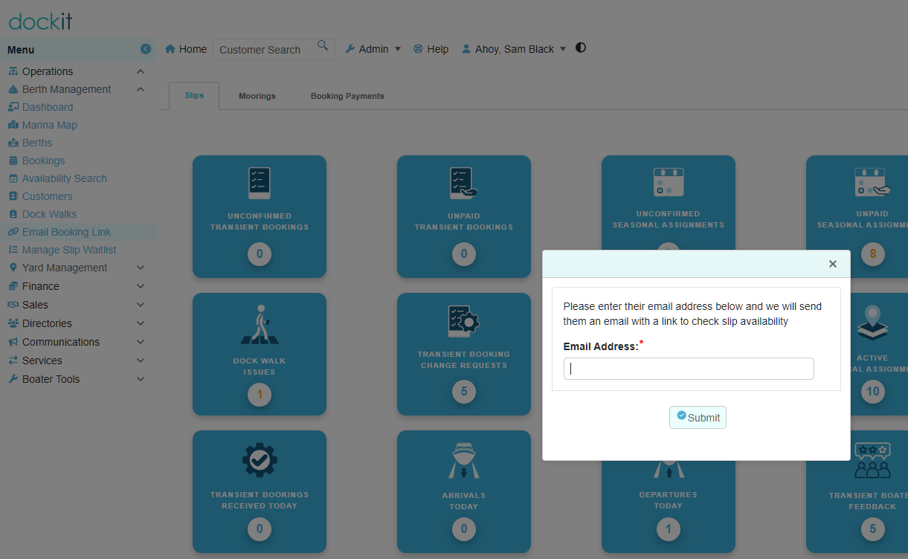908x559 pixels.
Task: Submit the email address form
Action: pos(698,418)
